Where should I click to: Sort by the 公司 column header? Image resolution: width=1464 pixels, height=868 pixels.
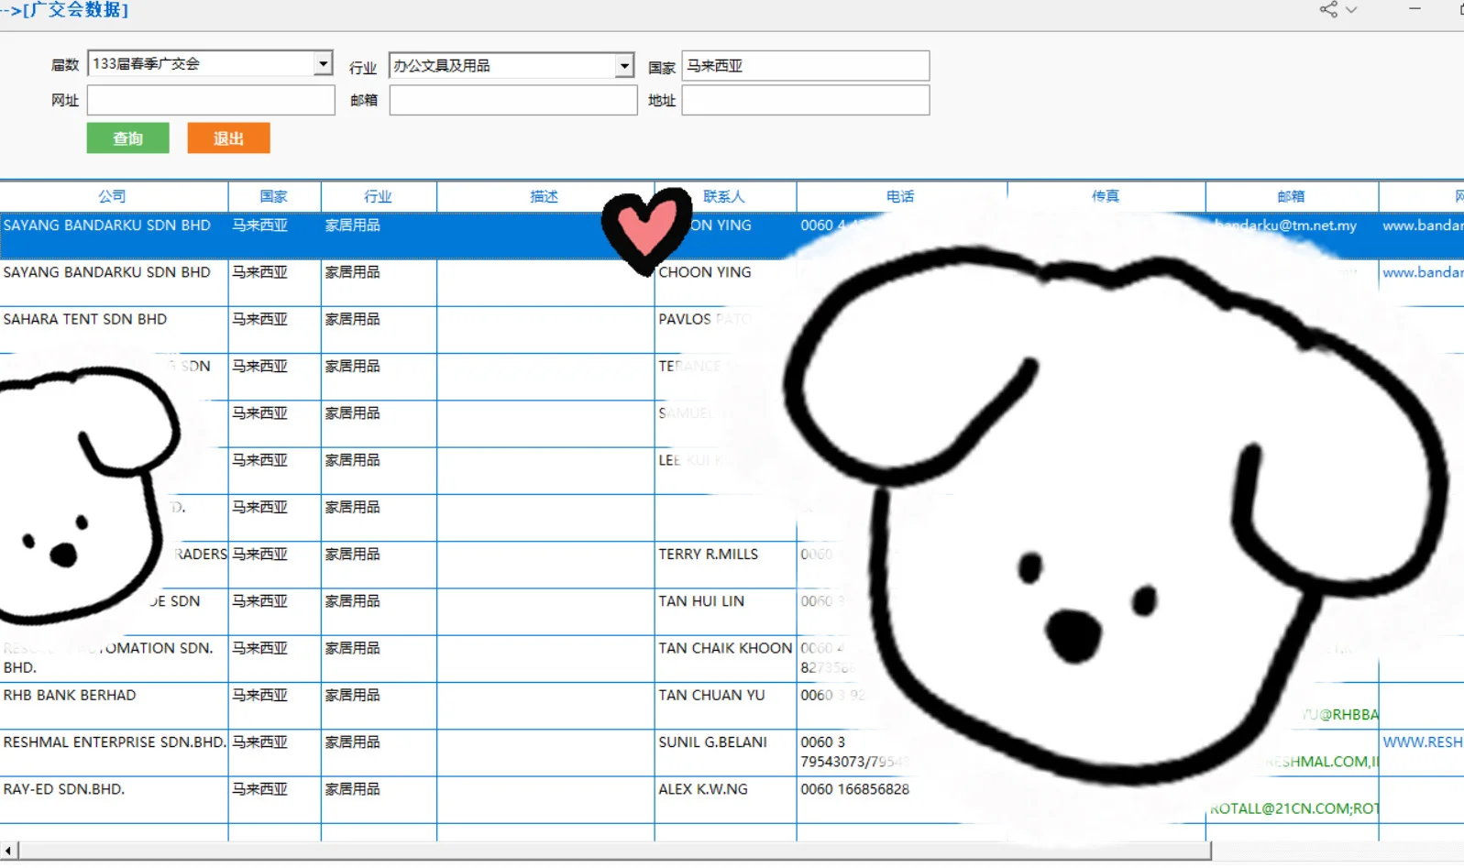click(x=114, y=196)
